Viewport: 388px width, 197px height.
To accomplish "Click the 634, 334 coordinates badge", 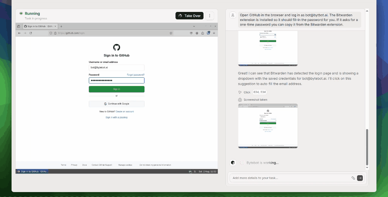I will (x=259, y=92).
